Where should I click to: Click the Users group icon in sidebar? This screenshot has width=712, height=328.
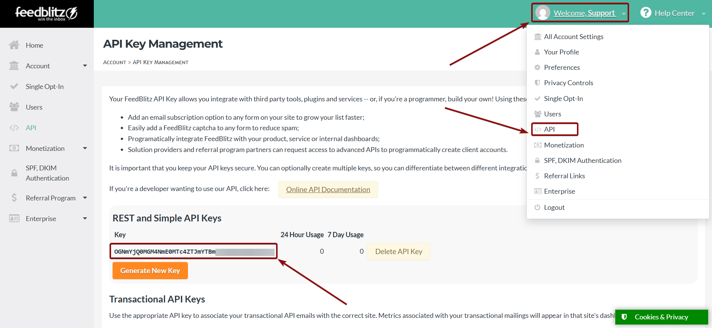[x=14, y=107]
